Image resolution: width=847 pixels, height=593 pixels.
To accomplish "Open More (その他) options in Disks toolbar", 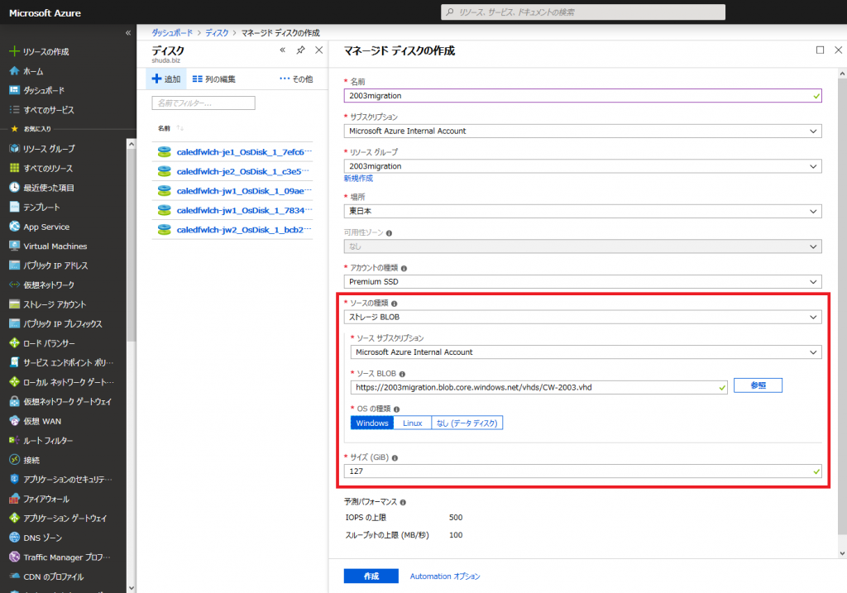I will (x=296, y=79).
